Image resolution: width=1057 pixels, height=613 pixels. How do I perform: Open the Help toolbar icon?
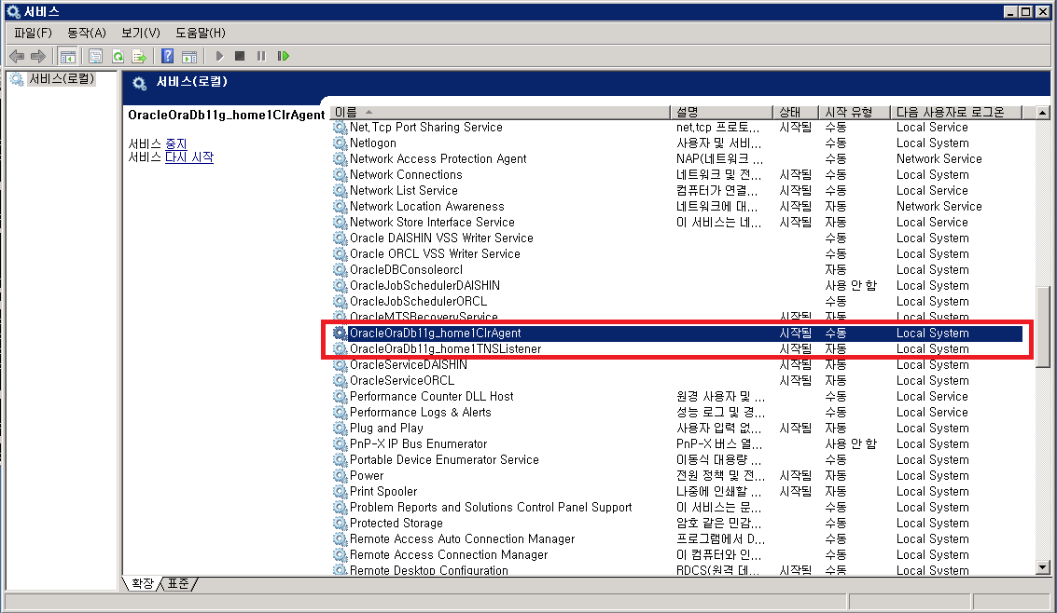click(x=167, y=56)
